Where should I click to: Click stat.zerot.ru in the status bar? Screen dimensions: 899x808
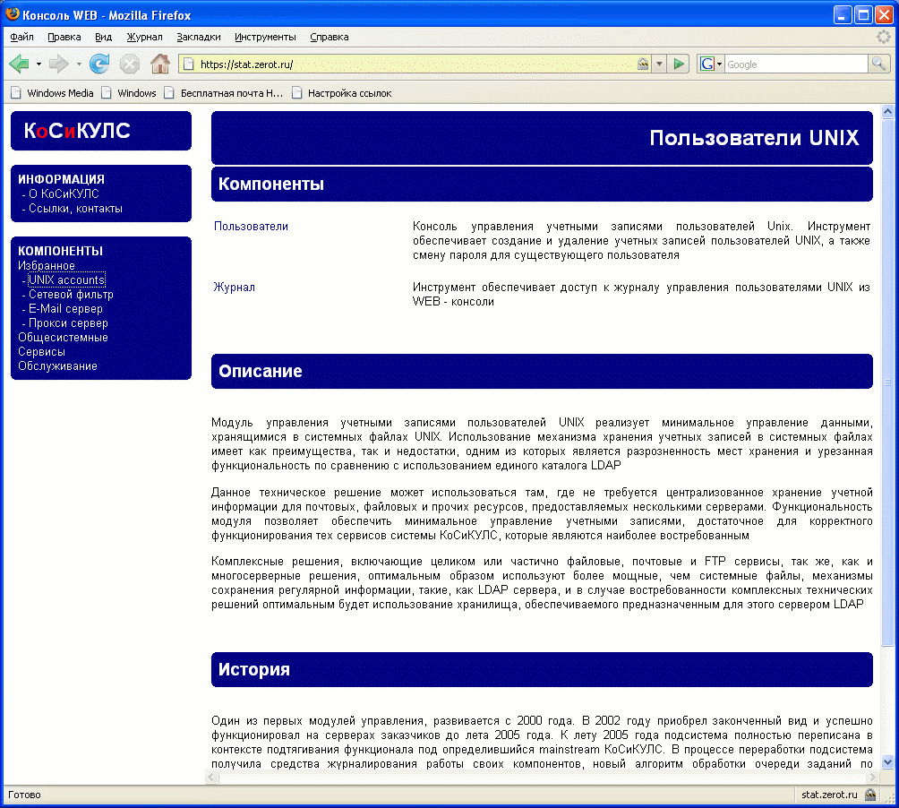(829, 795)
